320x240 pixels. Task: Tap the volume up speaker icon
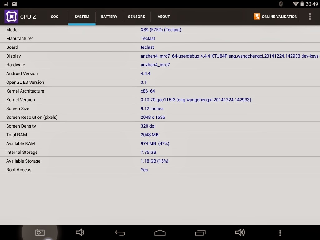tap(240, 232)
